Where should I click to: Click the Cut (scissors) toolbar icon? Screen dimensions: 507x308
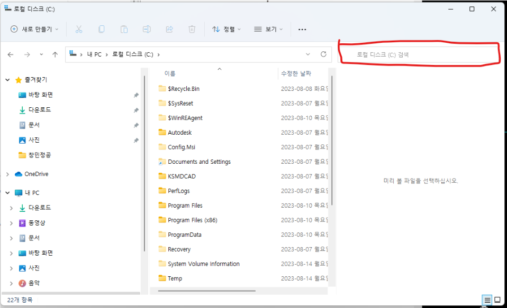[x=78, y=30]
